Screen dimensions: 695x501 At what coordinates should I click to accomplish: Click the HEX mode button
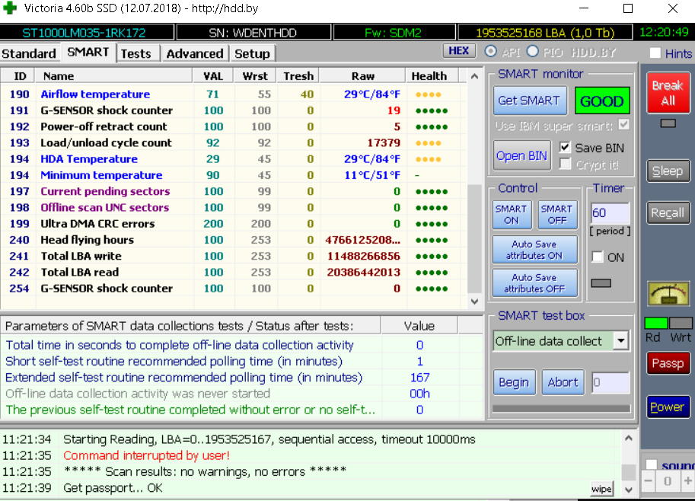click(x=459, y=51)
